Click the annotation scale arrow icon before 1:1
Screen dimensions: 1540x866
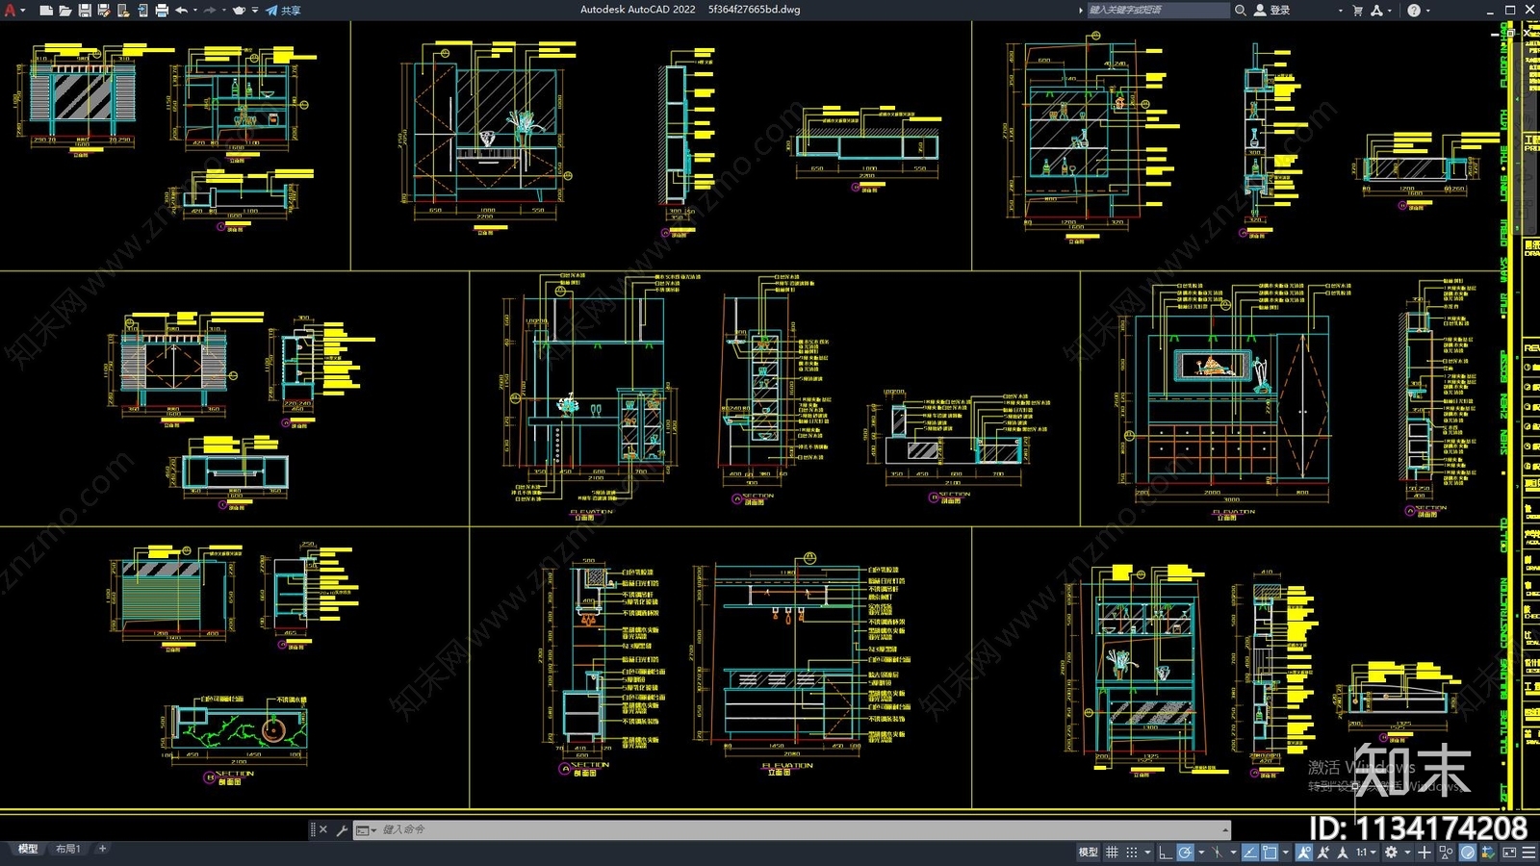(x=1343, y=853)
